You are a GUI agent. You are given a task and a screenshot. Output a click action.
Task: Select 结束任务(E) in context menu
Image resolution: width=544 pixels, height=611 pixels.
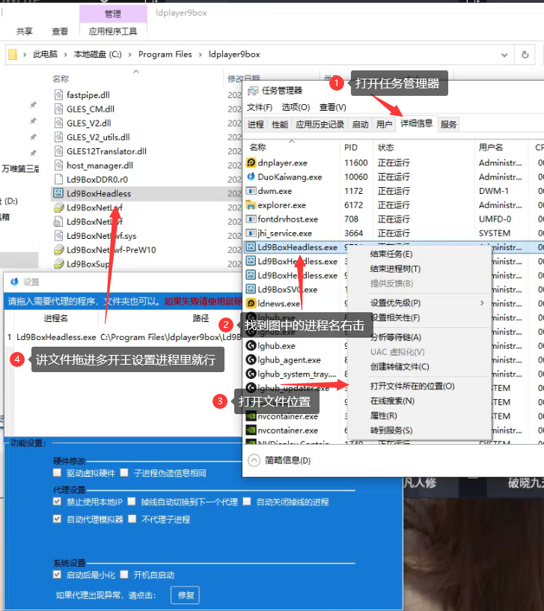tap(391, 254)
